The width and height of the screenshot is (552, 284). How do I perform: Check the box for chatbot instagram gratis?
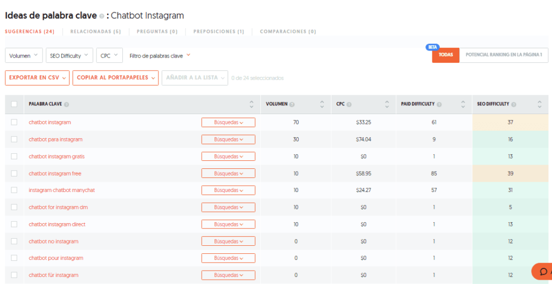click(x=14, y=156)
